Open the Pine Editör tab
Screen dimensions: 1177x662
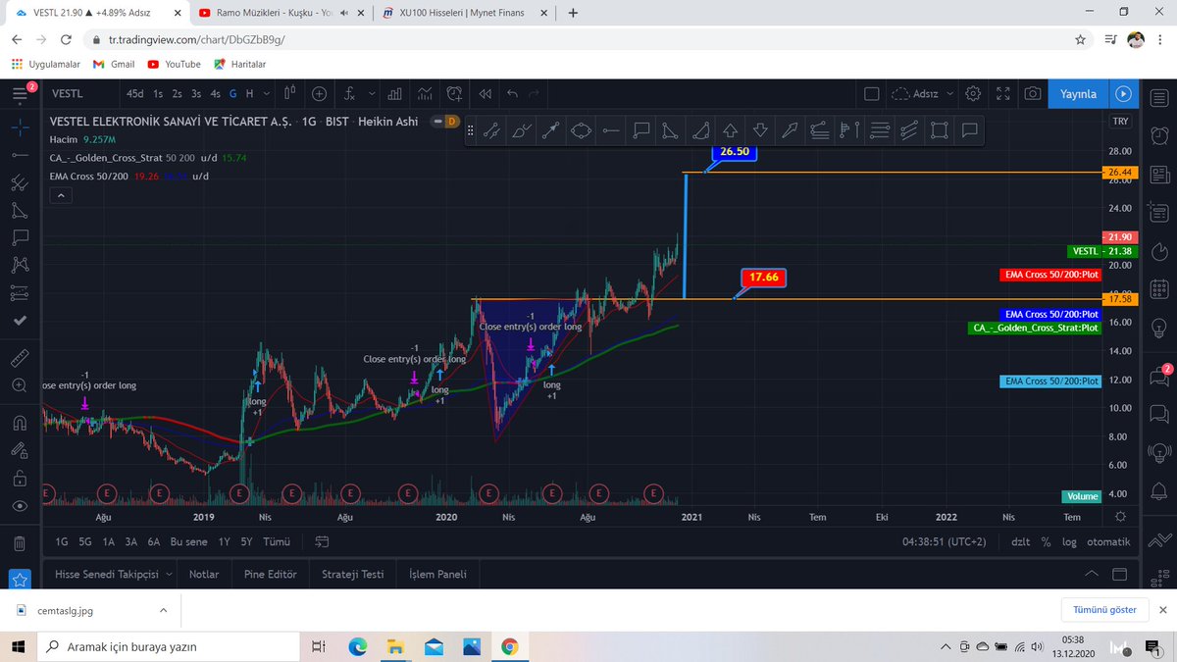coord(270,575)
